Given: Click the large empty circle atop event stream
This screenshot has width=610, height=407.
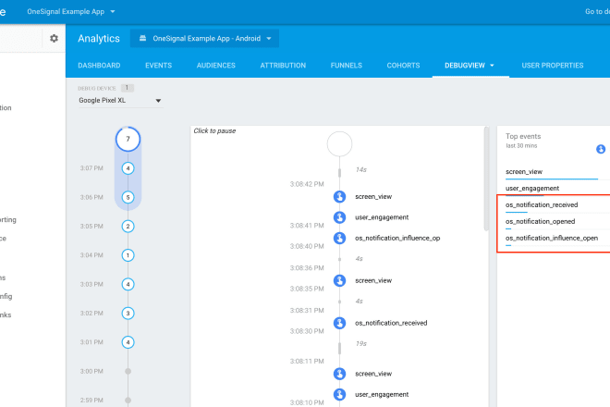Looking at the screenshot, I should tap(339, 144).
